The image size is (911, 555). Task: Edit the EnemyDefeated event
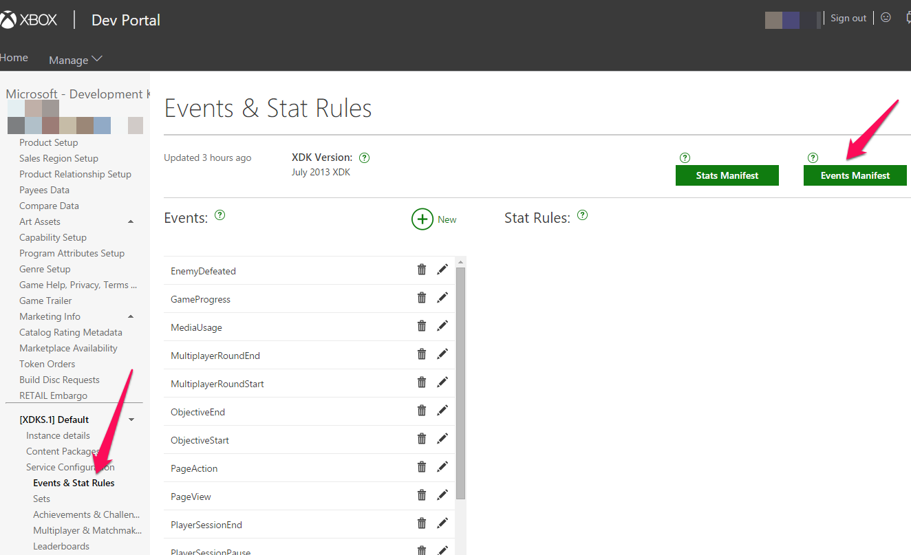[442, 270]
